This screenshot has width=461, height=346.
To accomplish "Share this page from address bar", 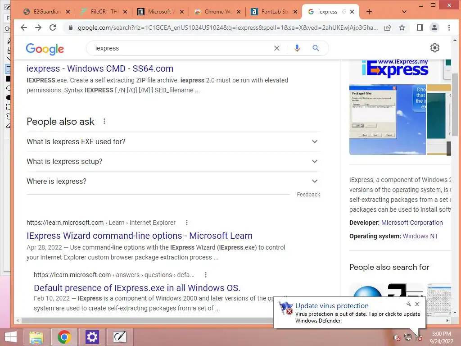I will point(388,27).
